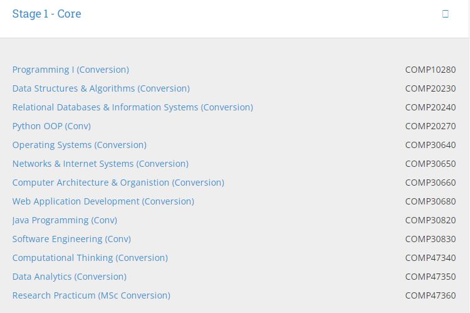Select Computer Architecture & Organistion (Conversion)
The height and width of the screenshot is (313, 470).
pyautogui.click(x=118, y=183)
